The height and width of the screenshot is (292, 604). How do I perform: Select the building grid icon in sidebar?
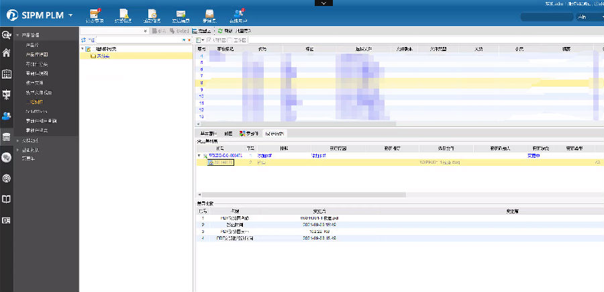[x=7, y=74]
